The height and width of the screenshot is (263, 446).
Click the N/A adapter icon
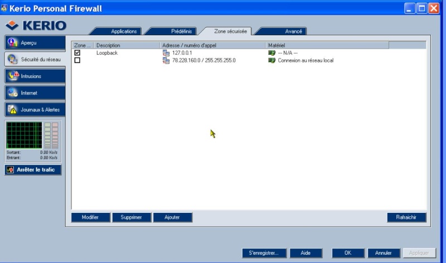coord(272,53)
